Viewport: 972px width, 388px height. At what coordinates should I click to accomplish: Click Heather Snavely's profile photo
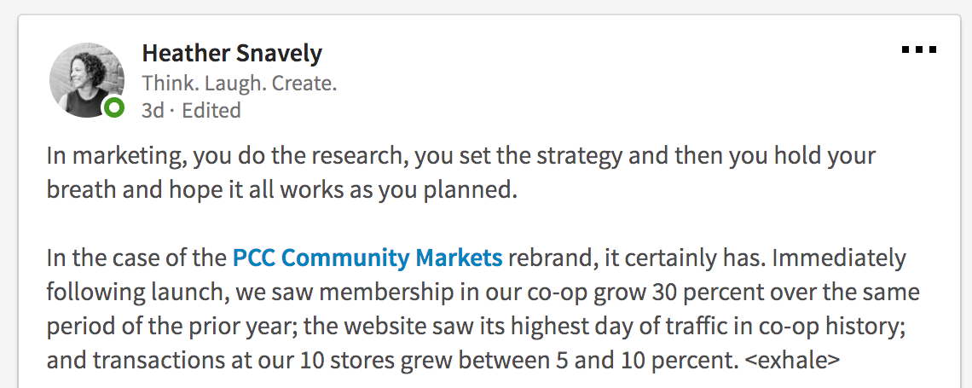(x=86, y=78)
